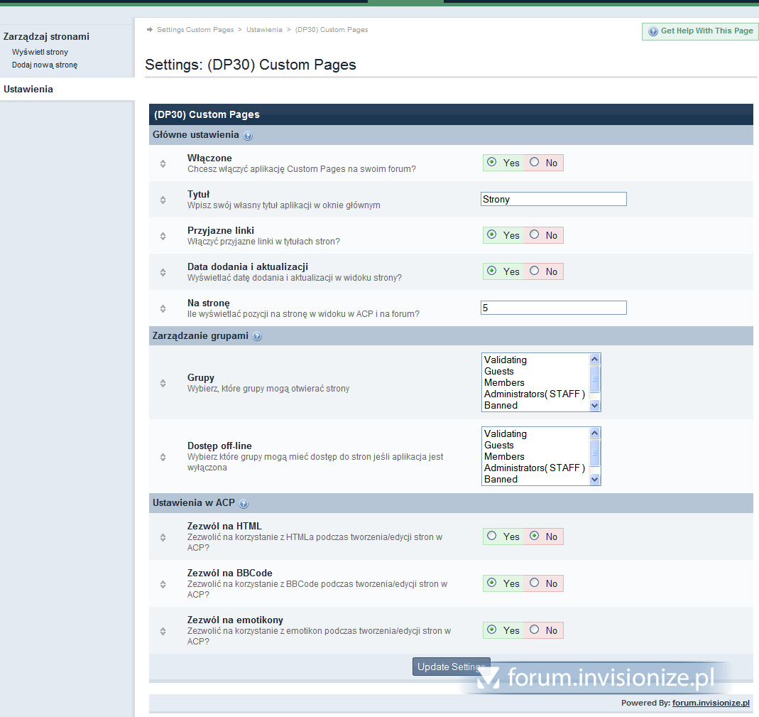Select Members in Grupy list
759x717 pixels.
[504, 383]
